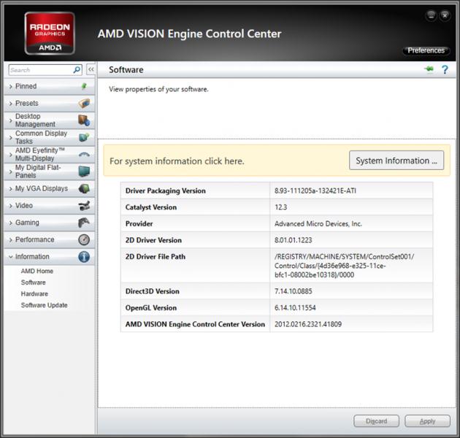The height and width of the screenshot is (438, 460).
Task: Select Control Center Version value 2012.0216.2321.41809
Action: pyautogui.click(x=308, y=324)
